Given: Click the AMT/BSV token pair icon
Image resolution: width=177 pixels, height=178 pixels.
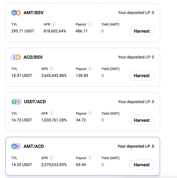Looking at the screenshot, I should point(16,13).
